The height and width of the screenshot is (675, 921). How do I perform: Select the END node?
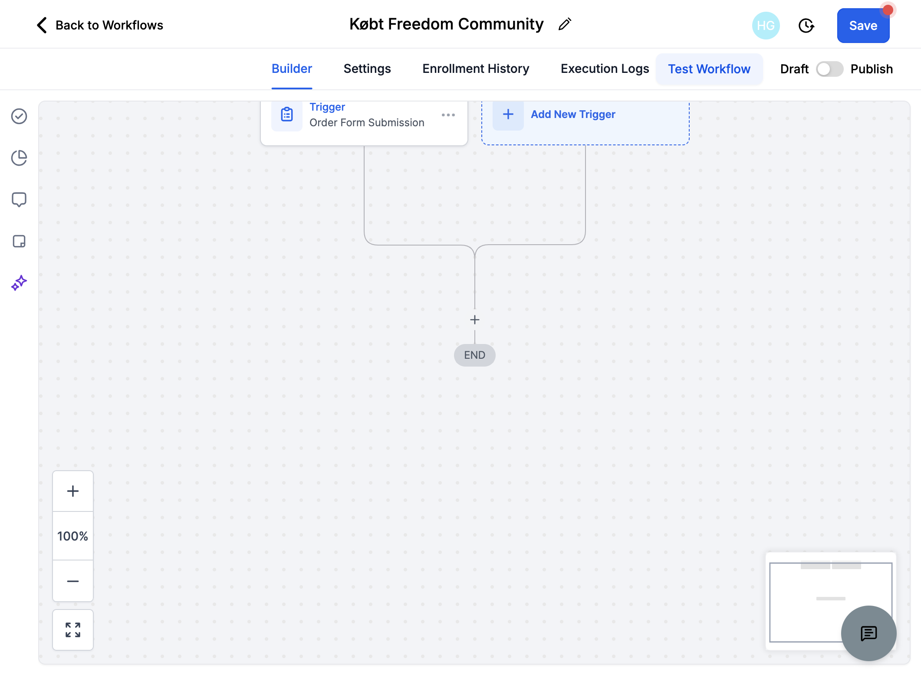[x=475, y=355]
